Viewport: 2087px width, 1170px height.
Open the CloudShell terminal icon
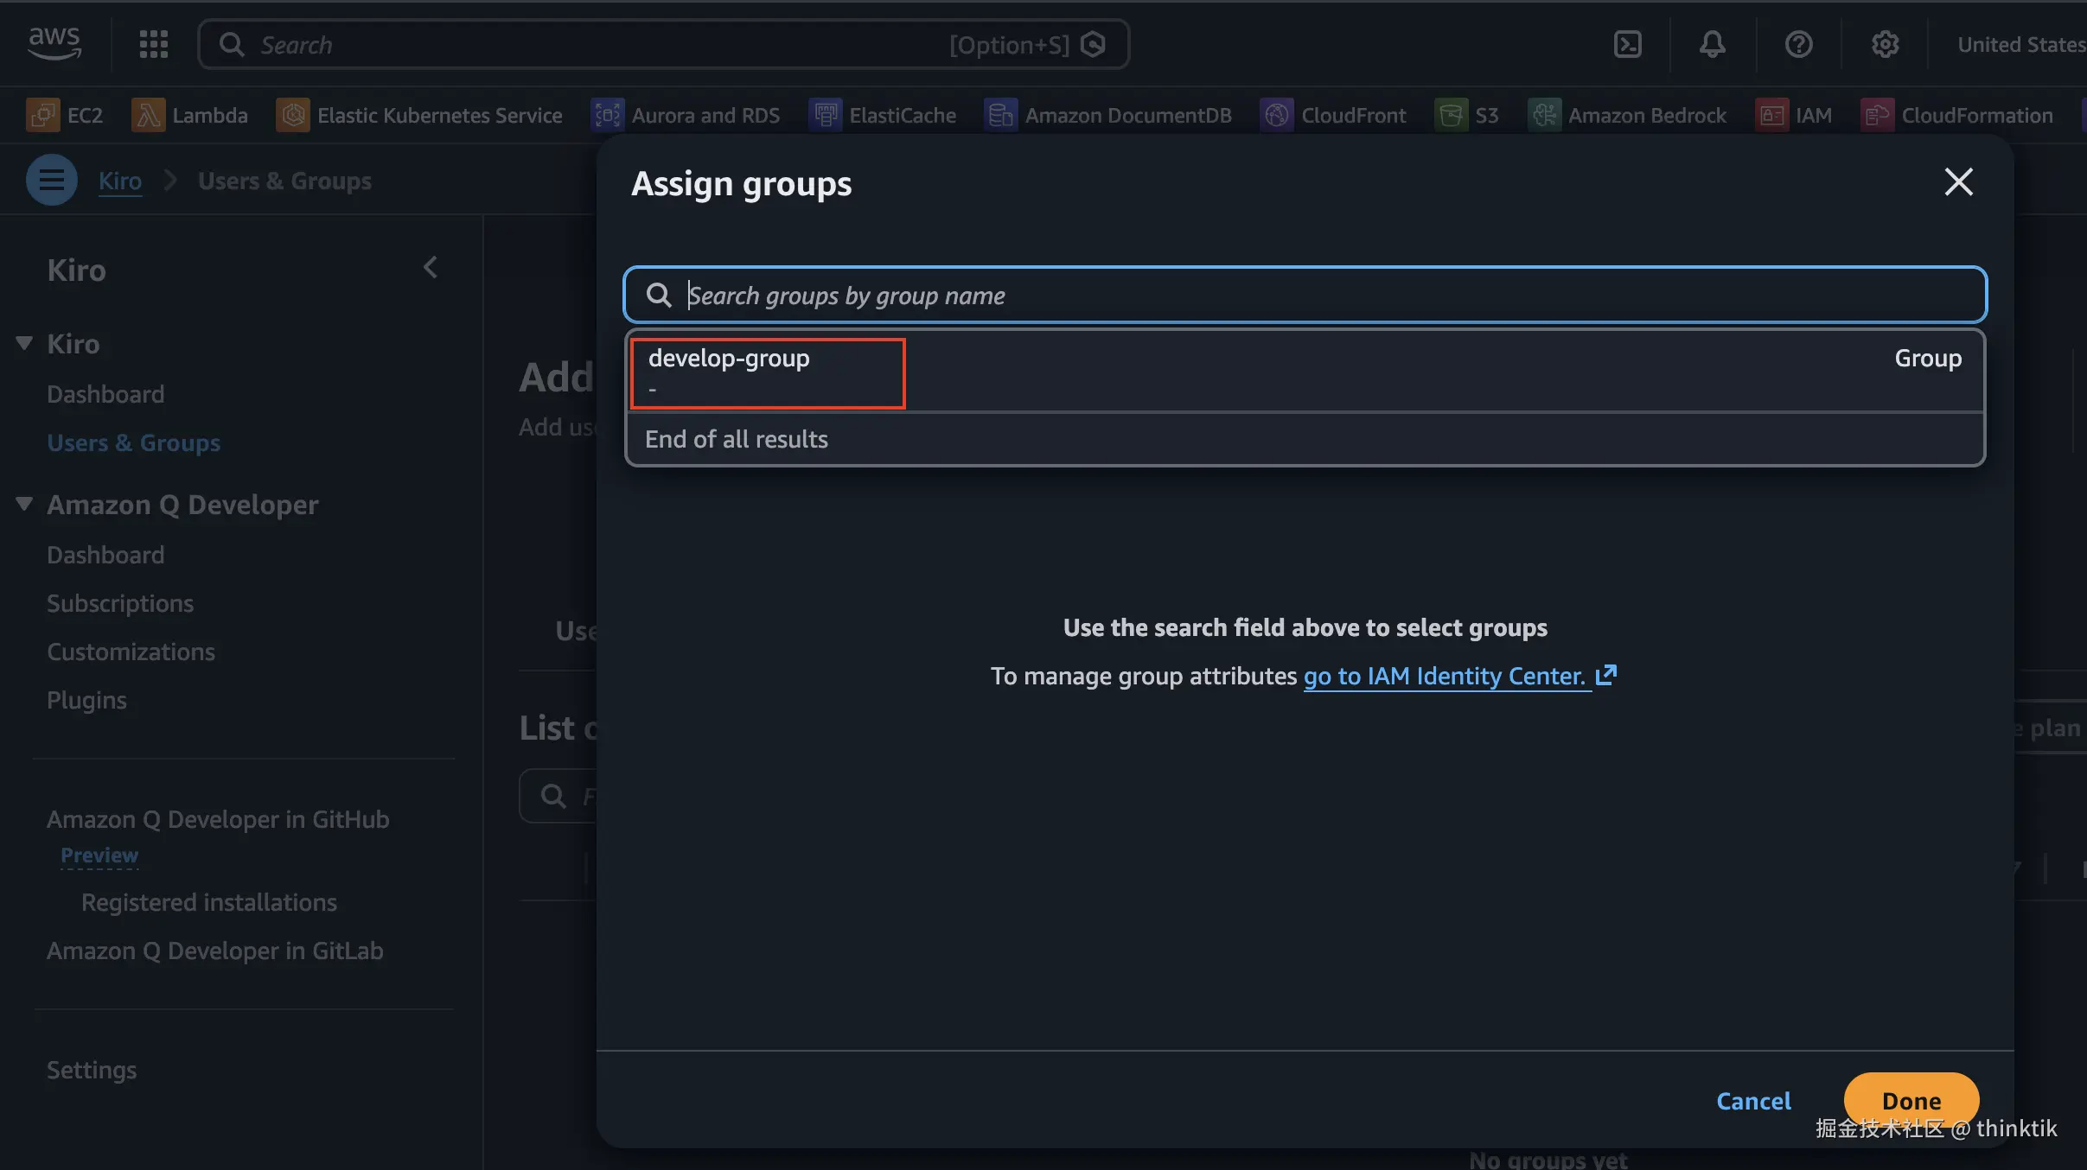pyautogui.click(x=1627, y=44)
